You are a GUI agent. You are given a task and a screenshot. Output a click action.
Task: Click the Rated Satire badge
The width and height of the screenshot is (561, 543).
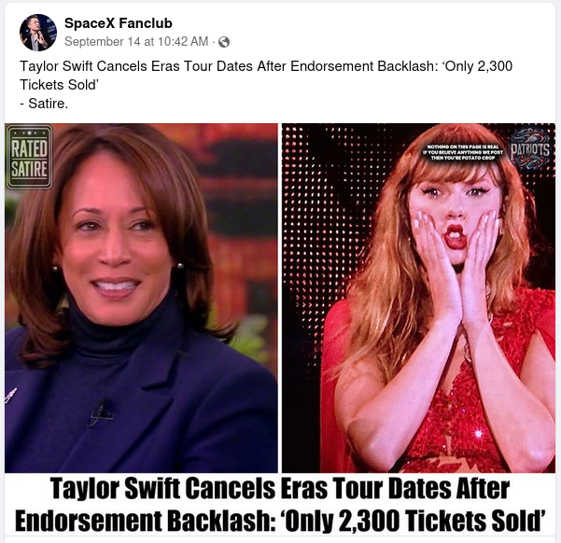click(x=29, y=157)
